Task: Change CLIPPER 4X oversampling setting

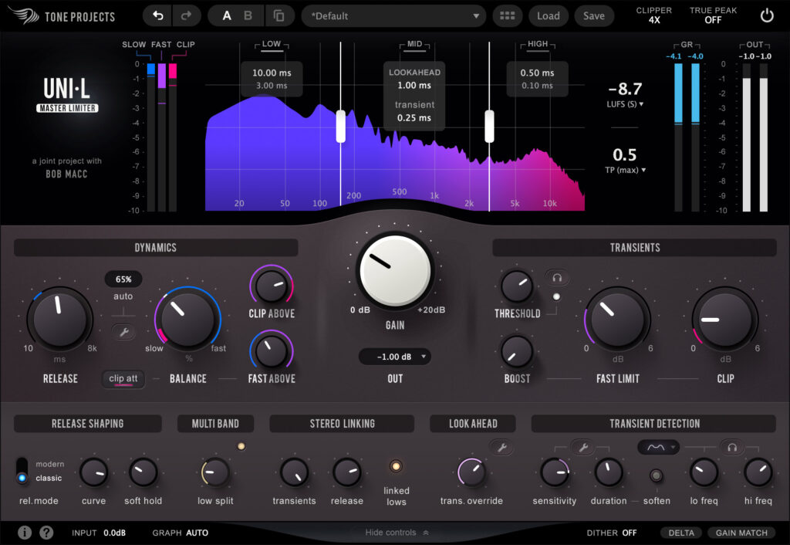Action: (x=654, y=15)
